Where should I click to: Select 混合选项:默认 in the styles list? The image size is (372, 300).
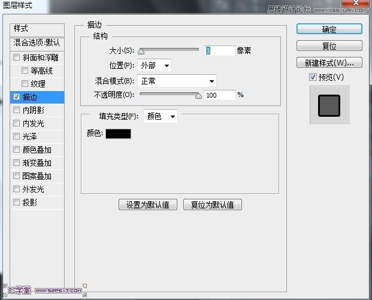click(37, 43)
